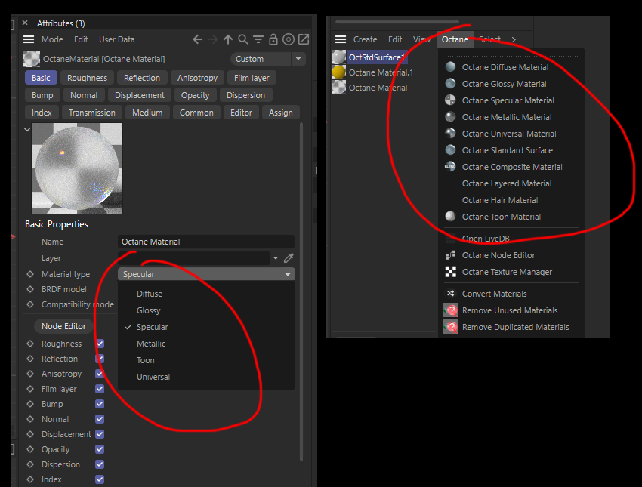Click Open LiveDB entry
Viewport: 642px width, 487px height.
486,238
